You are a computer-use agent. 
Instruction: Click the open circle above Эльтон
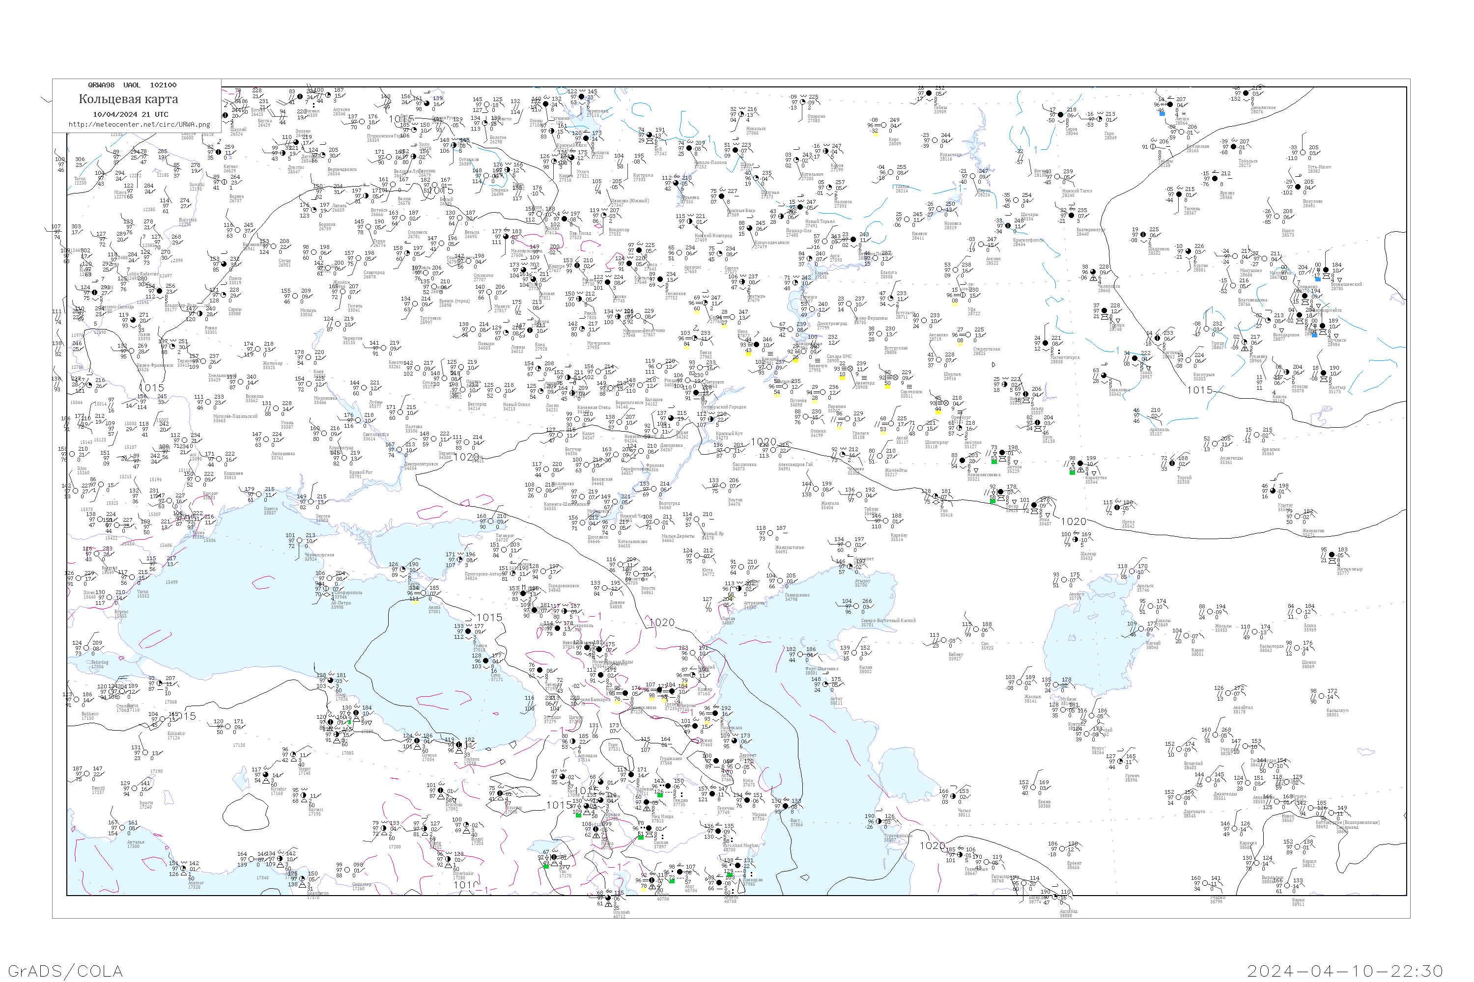click(x=723, y=486)
